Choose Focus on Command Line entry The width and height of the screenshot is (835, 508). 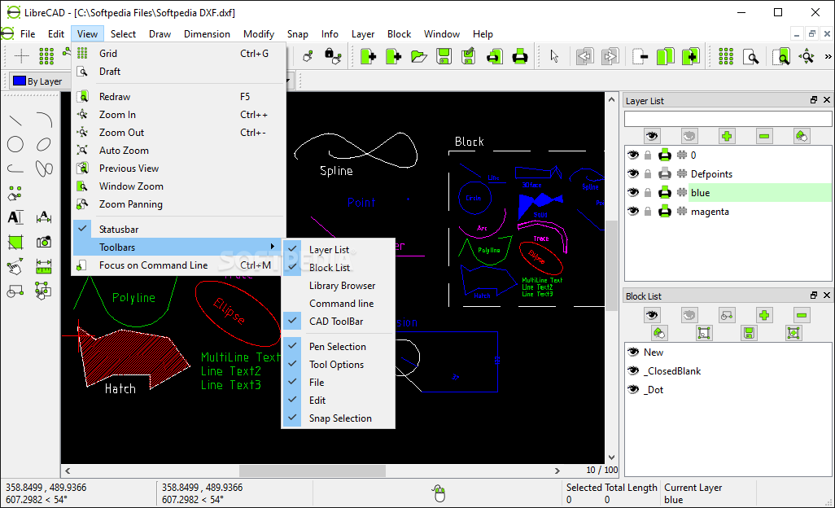178,265
